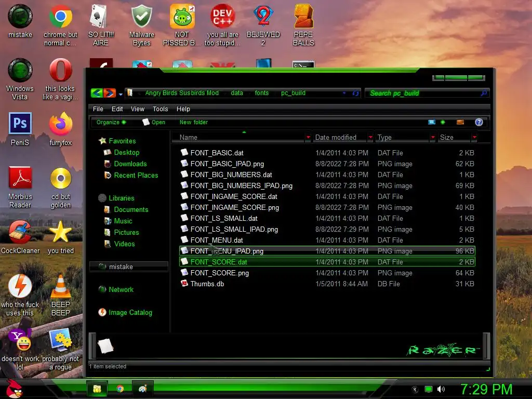Screen dimensions: 532x399
Task: Open the Help menu
Action: coord(183,109)
